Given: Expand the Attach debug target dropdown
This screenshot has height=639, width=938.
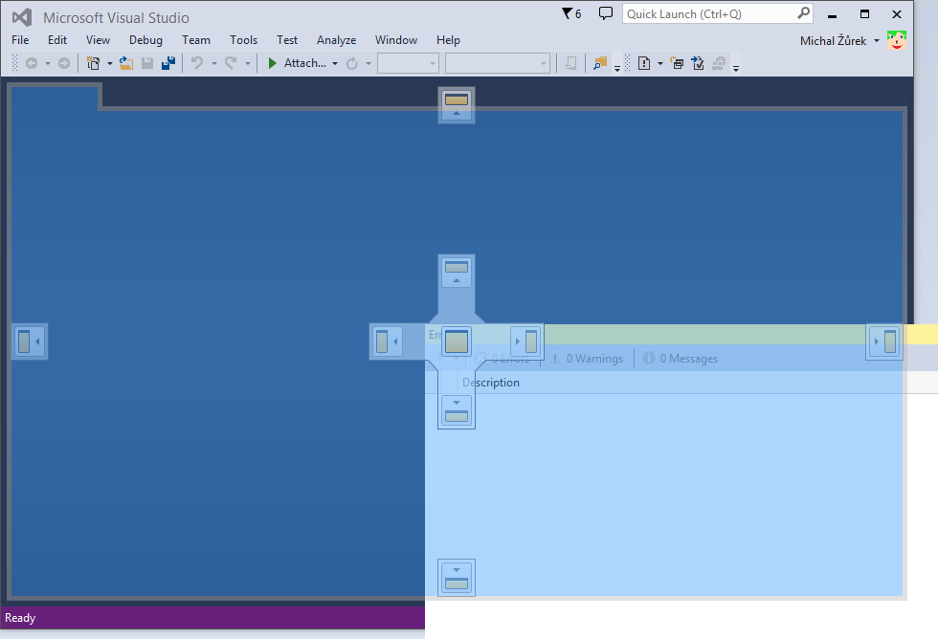Looking at the screenshot, I should [335, 63].
